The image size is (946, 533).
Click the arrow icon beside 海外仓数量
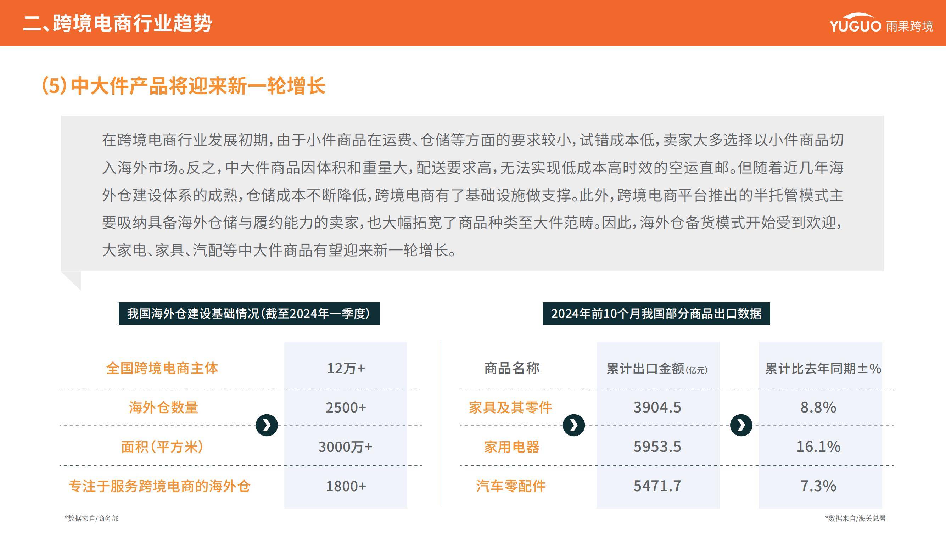pyautogui.click(x=267, y=426)
